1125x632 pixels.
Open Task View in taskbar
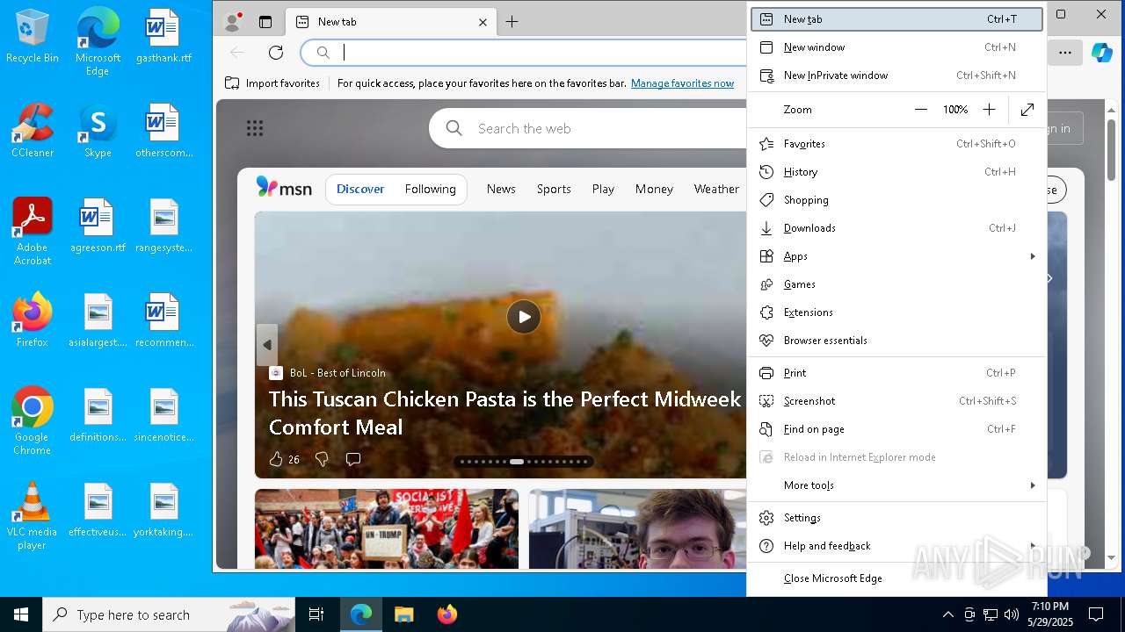pyautogui.click(x=316, y=614)
